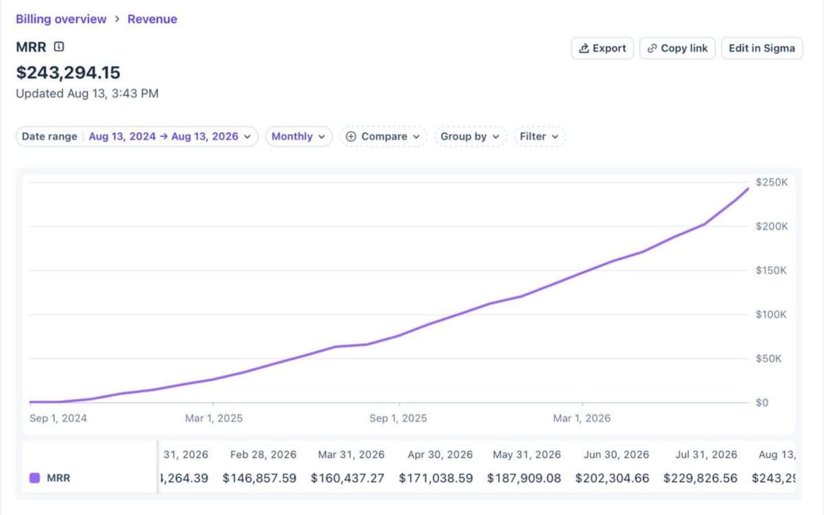Open the Date range picker dropdown

(x=137, y=137)
